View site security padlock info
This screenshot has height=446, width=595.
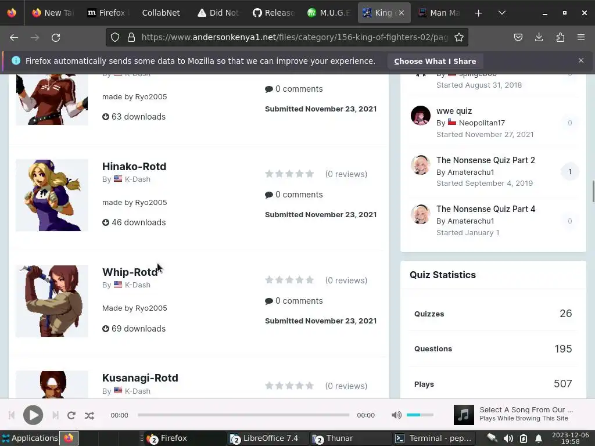pyautogui.click(x=131, y=37)
